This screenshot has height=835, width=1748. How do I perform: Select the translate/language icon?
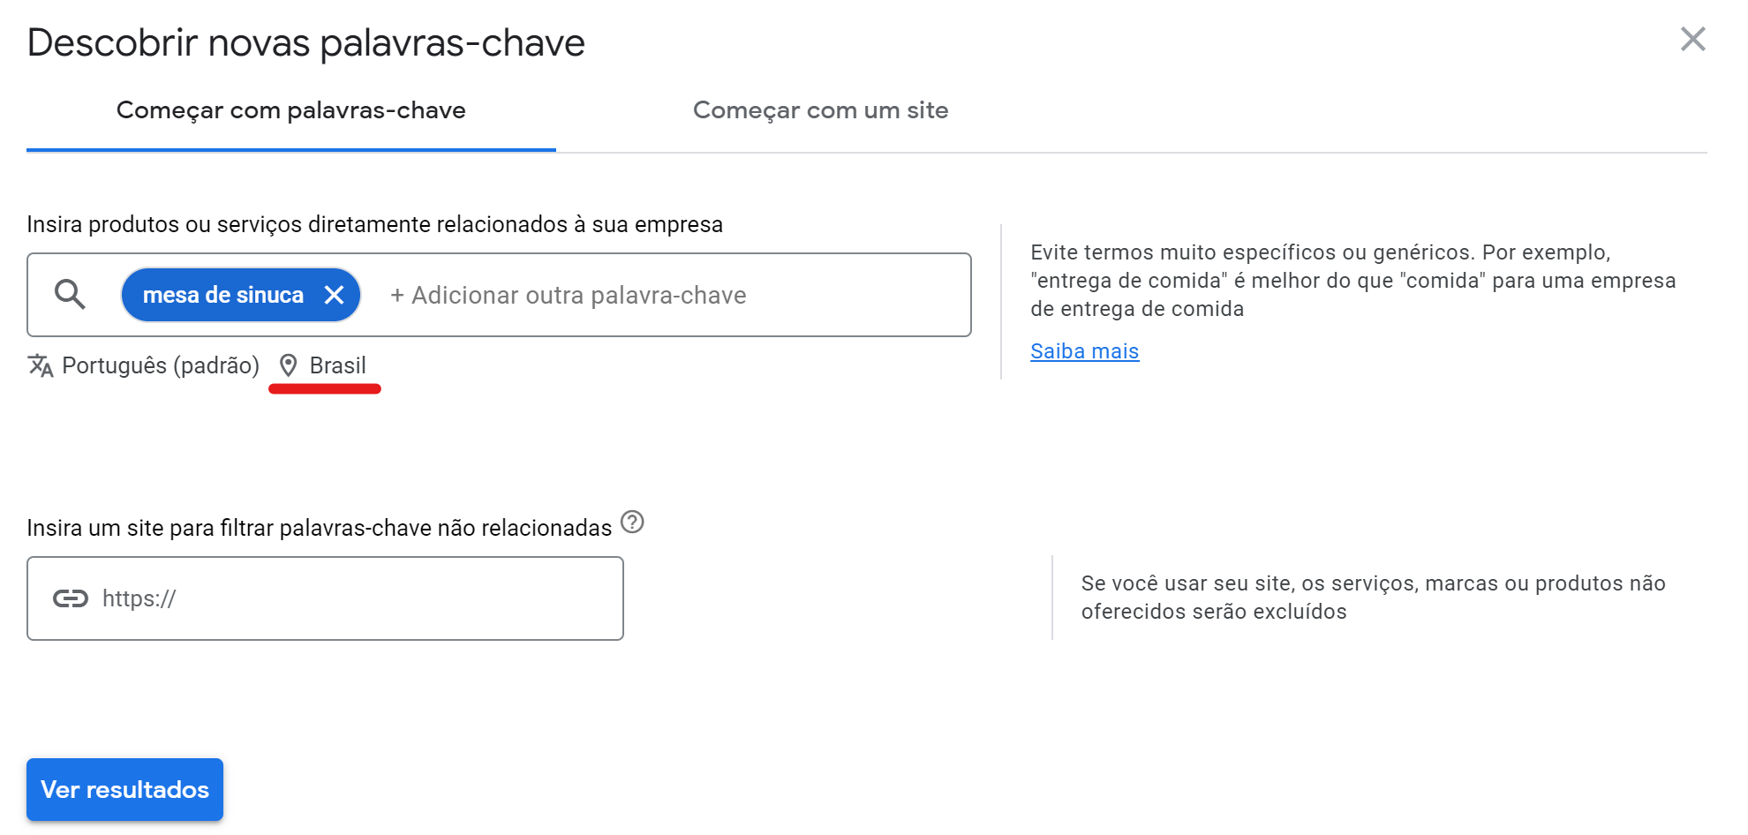click(39, 365)
